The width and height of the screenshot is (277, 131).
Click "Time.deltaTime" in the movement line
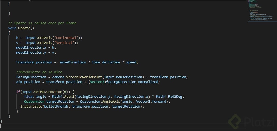[x=106, y=62]
